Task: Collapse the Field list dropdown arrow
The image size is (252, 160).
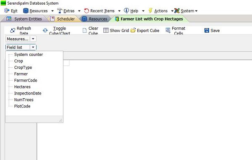Action: point(33,47)
